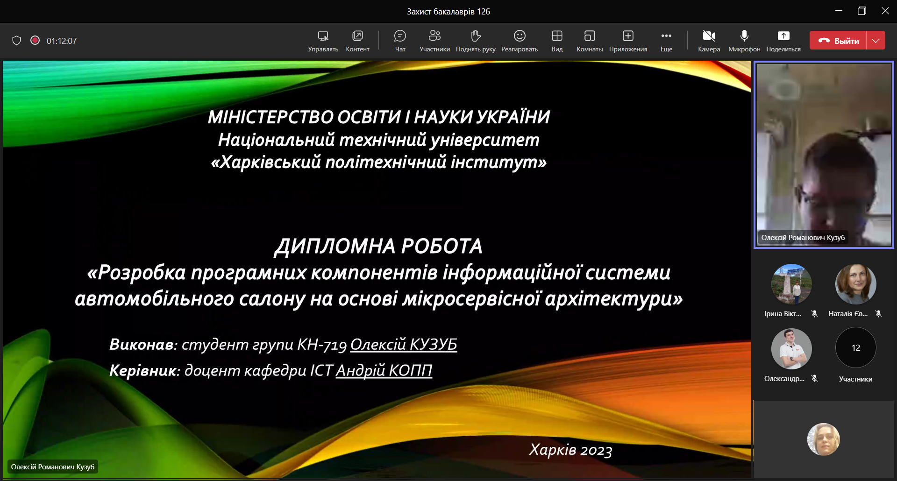Click muted mic icon beside Ірина Вікт...
The height and width of the screenshot is (481, 897).
click(x=815, y=314)
